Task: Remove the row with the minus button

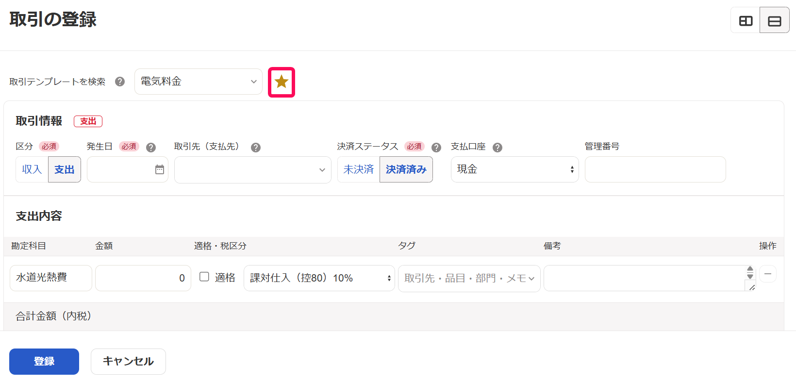Action: coord(768,274)
